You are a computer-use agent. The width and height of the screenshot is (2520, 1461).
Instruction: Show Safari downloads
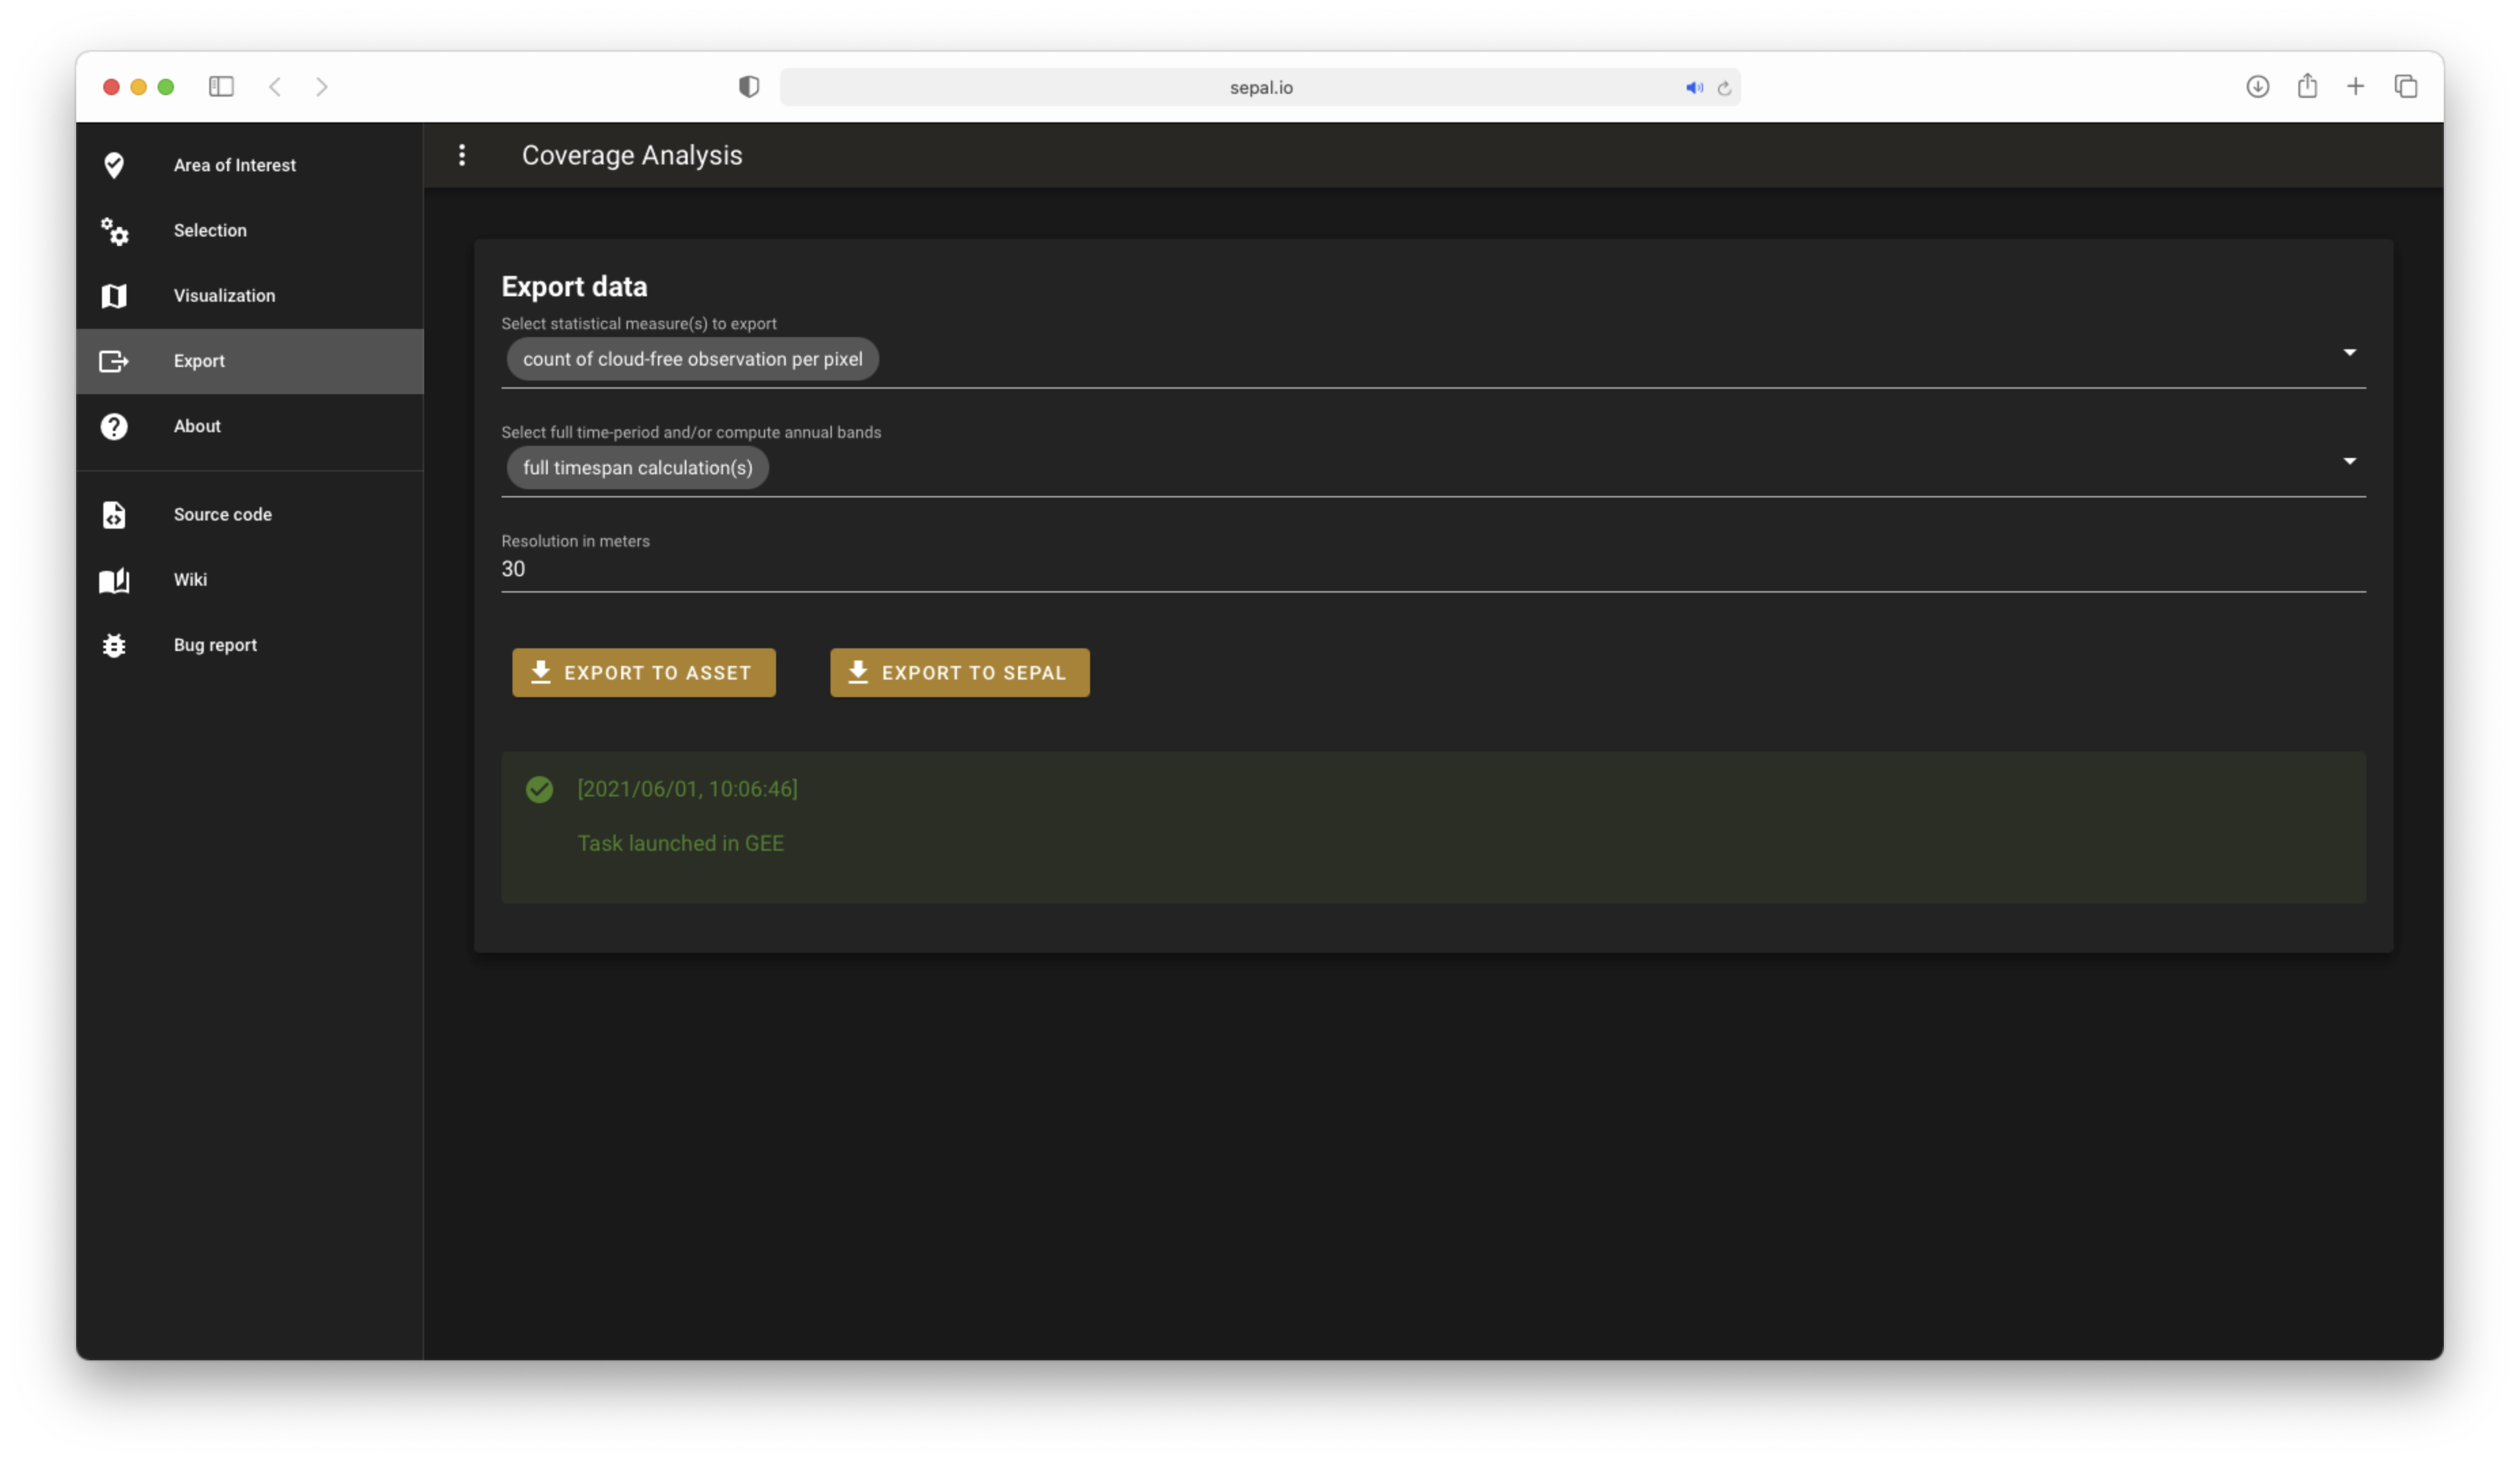tap(2257, 87)
